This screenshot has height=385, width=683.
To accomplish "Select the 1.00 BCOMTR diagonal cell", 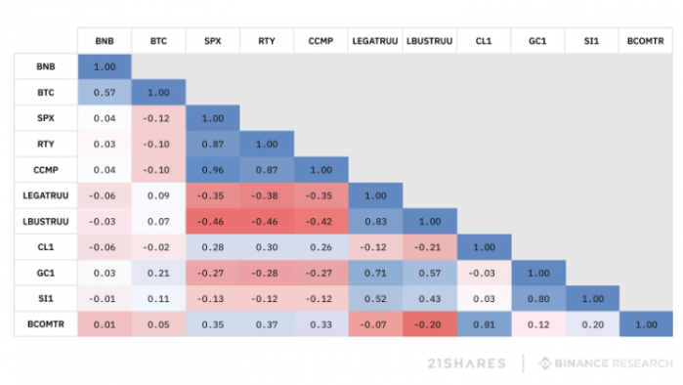I will tap(647, 324).
